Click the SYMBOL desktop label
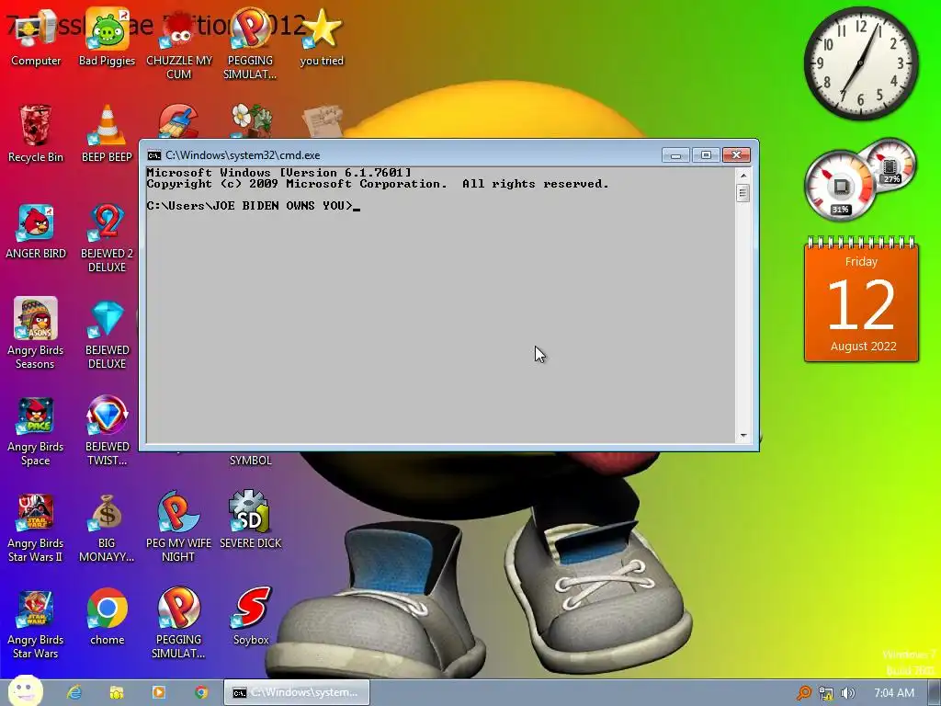Image resolution: width=941 pixels, height=706 pixels. tap(250, 461)
